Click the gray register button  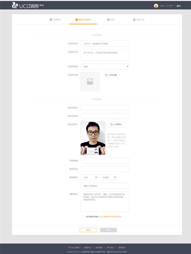(109, 230)
